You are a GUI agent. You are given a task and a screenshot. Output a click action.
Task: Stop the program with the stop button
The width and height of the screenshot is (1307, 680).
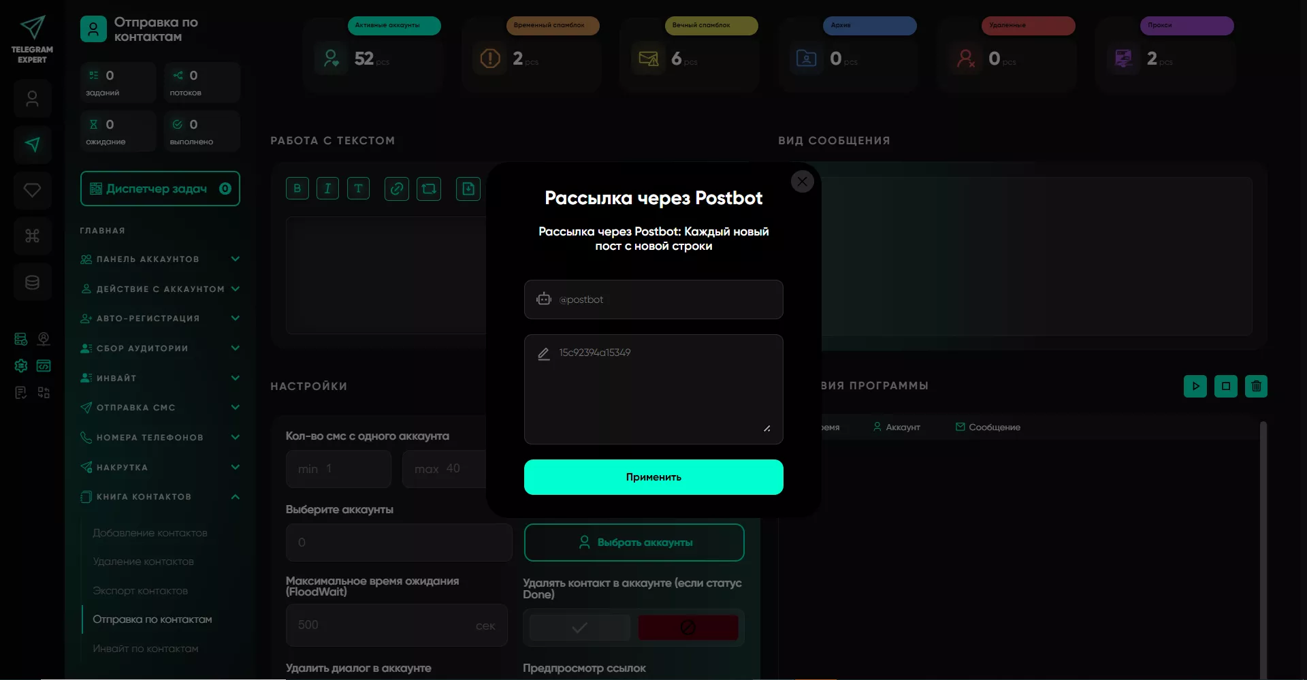(x=1226, y=386)
